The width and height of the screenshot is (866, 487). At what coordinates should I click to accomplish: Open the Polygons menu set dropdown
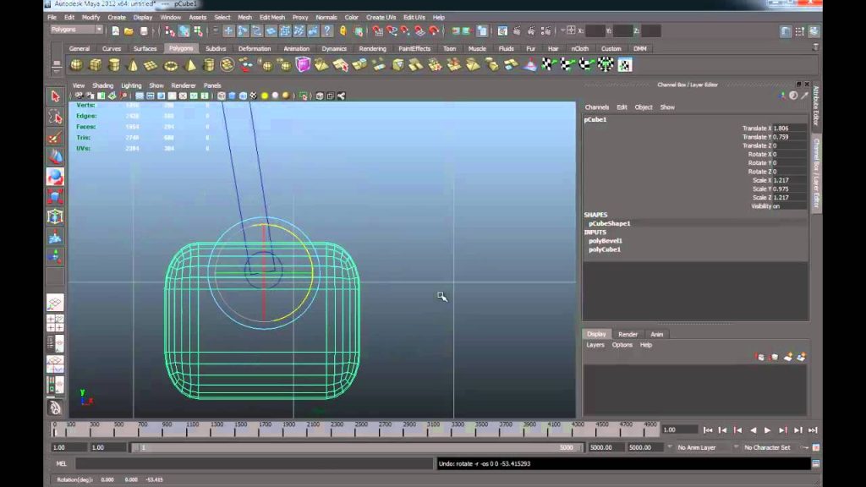[76, 30]
